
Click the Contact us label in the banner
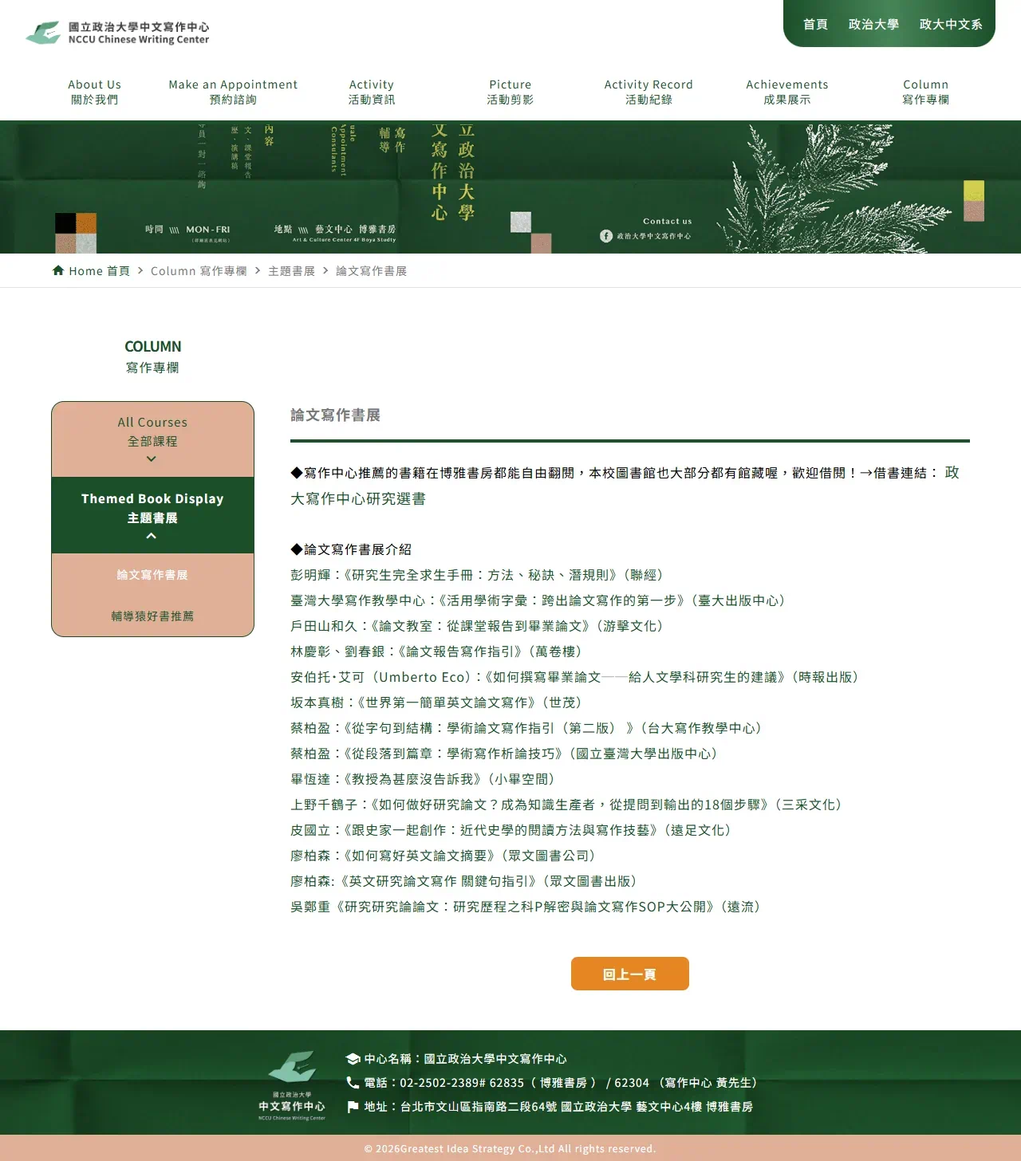pyautogui.click(x=667, y=221)
